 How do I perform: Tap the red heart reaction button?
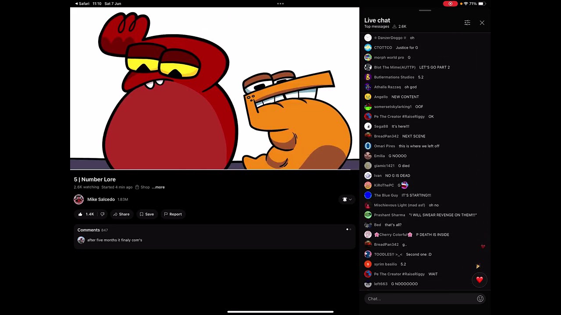coord(479,280)
